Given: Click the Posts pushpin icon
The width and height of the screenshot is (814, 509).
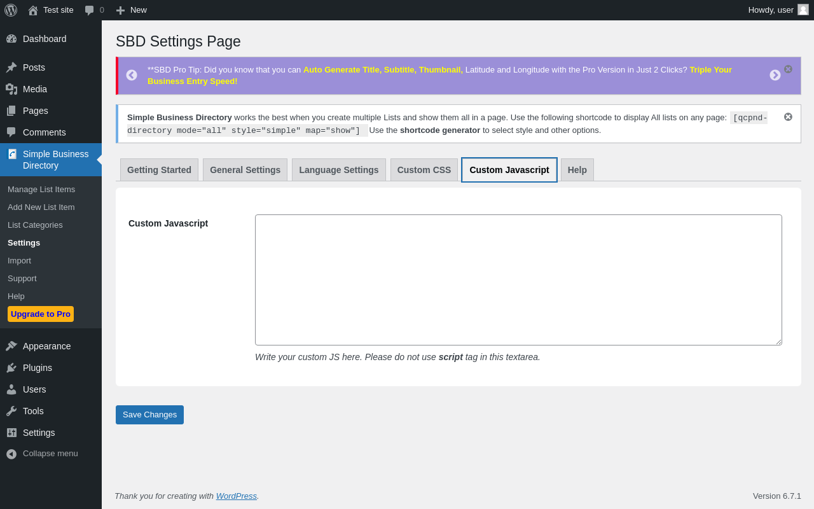Looking at the screenshot, I should (11, 67).
